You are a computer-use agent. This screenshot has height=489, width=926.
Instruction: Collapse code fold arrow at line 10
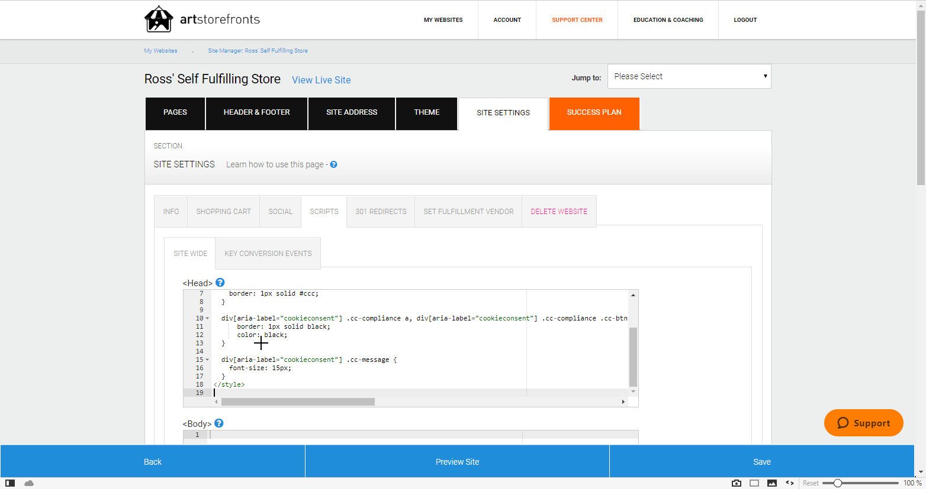[x=207, y=318]
